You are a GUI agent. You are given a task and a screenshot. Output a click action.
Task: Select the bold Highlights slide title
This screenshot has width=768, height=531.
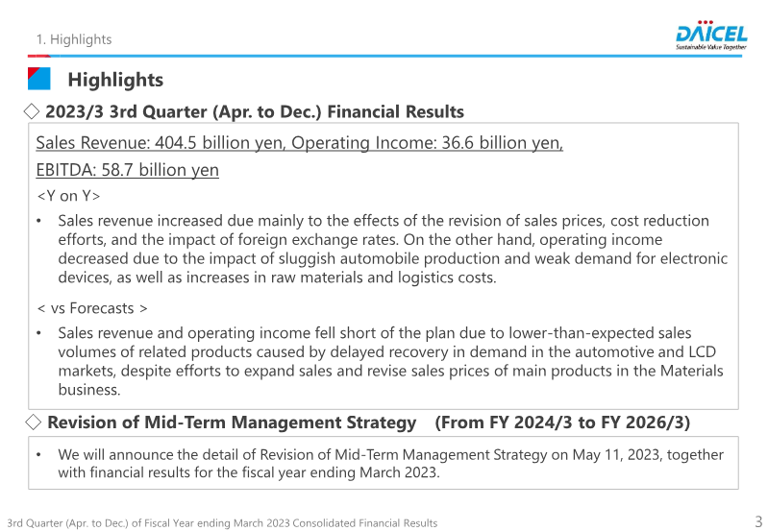(115, 80)
